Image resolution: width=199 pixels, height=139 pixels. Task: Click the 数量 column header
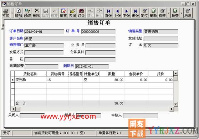pos(112,74)
